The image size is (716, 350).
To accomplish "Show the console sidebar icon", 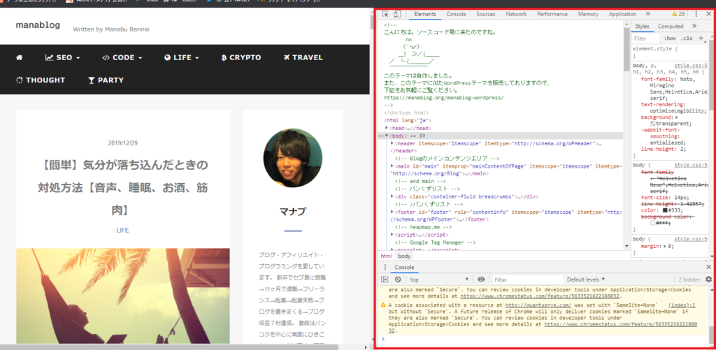I will (x=385, y=279).
